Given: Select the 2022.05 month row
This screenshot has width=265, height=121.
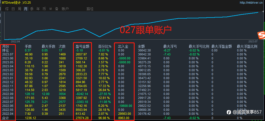Looking at the screenshot, I should 7,110.
